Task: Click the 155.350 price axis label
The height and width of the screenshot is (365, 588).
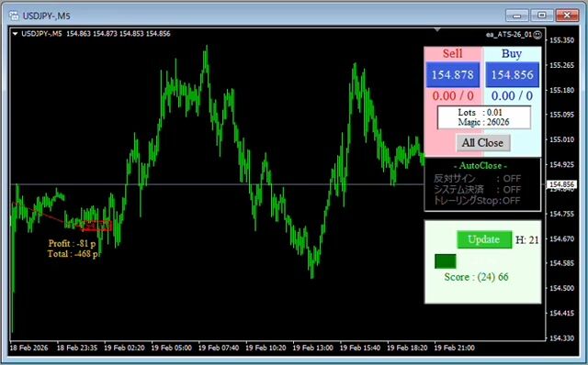Action: click(x=561, y=40)
